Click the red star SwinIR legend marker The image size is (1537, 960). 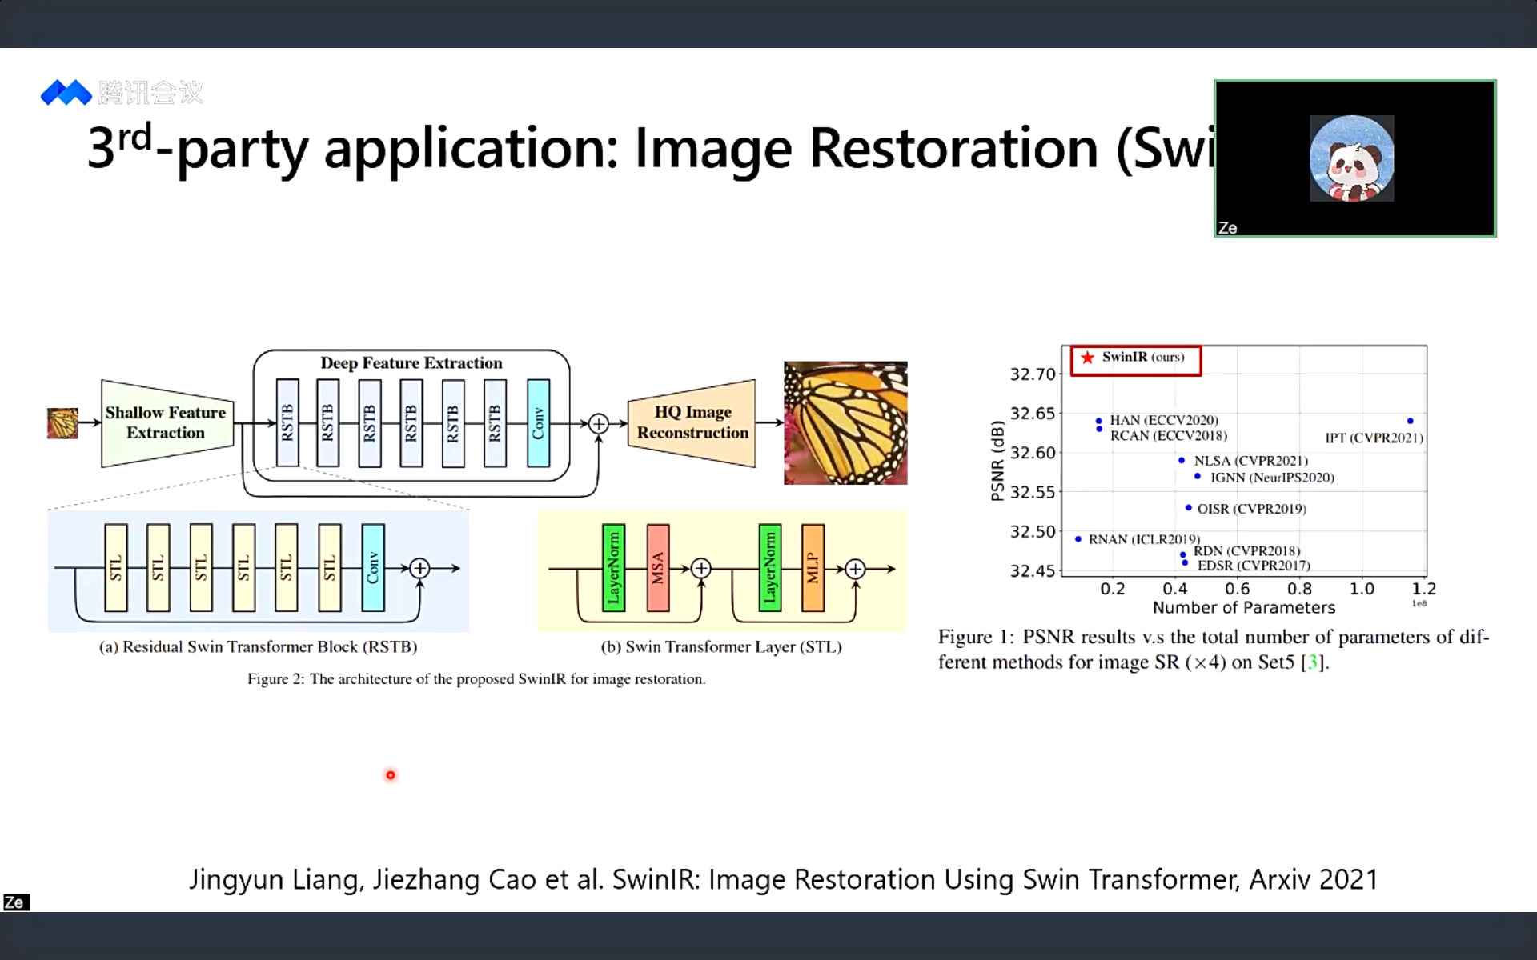(x=1087, y=358)
